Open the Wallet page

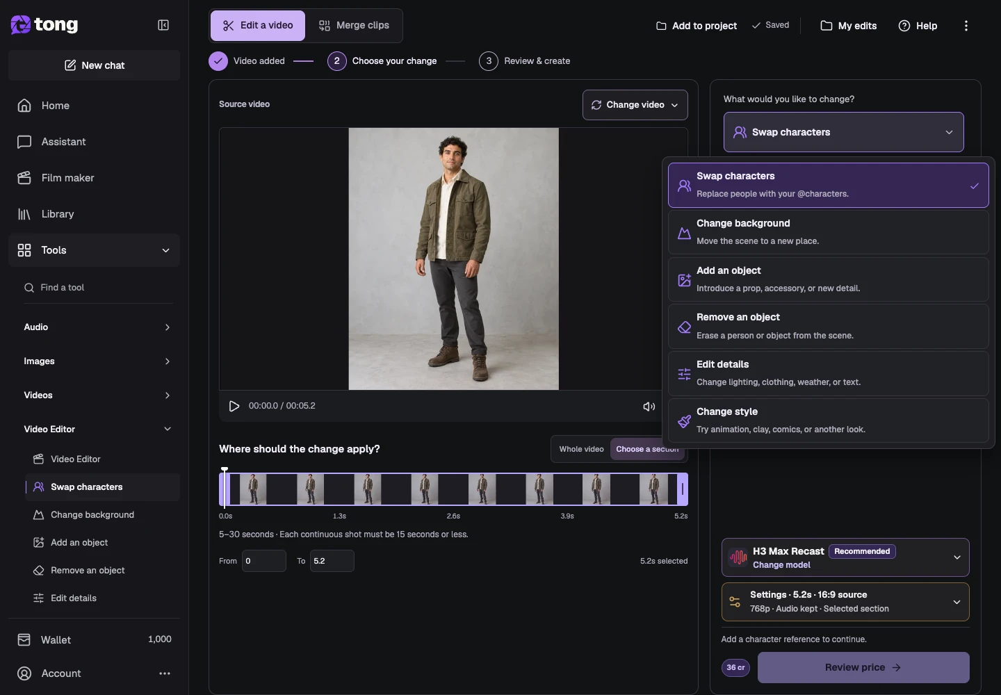click(95, 639)
